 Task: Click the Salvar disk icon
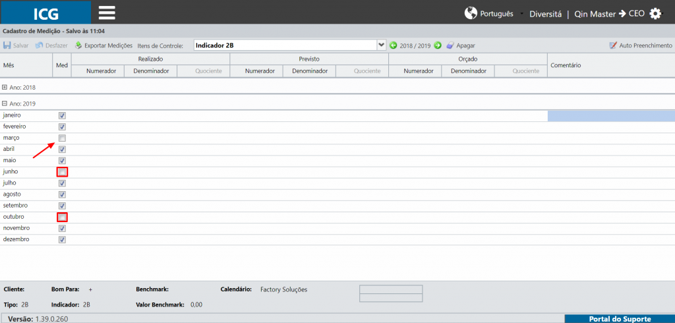click(x=7, y=45)
